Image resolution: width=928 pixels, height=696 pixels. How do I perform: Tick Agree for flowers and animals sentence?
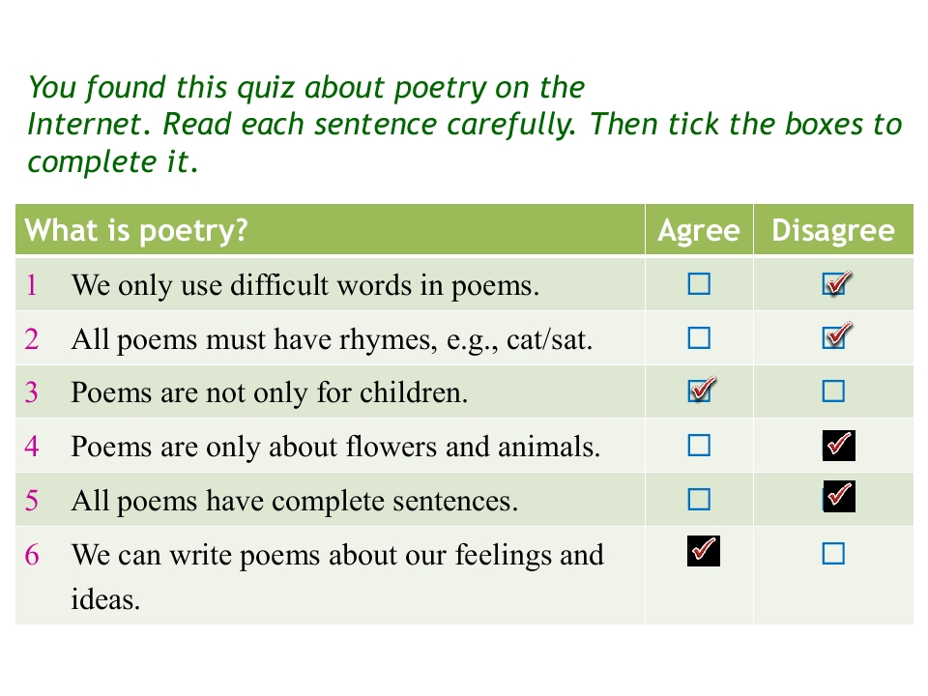click(x=699, y=446)
